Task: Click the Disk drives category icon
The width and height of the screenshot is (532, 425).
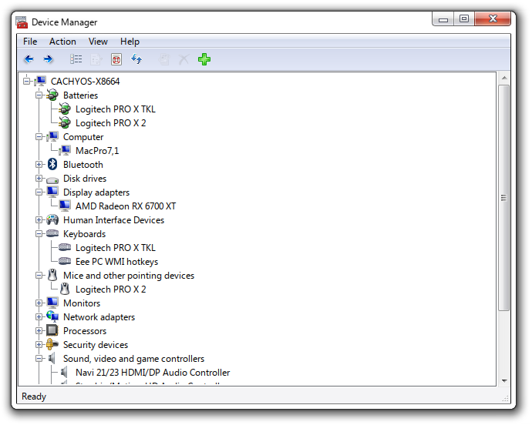Action: coord(52,179)
